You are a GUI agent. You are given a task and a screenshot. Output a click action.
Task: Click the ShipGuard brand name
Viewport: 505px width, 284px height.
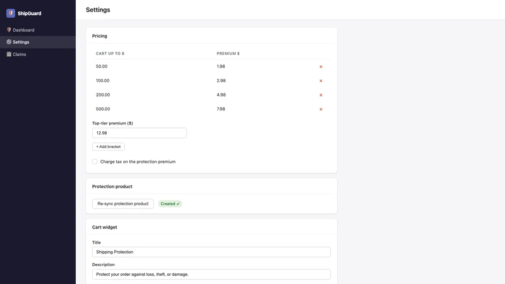29,13
